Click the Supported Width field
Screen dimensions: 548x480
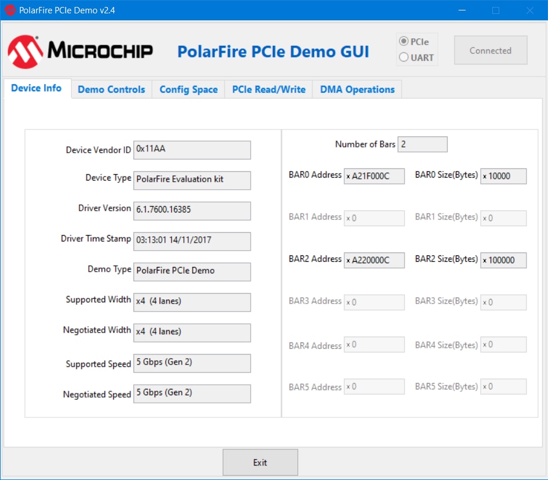[x=192, y=302]
